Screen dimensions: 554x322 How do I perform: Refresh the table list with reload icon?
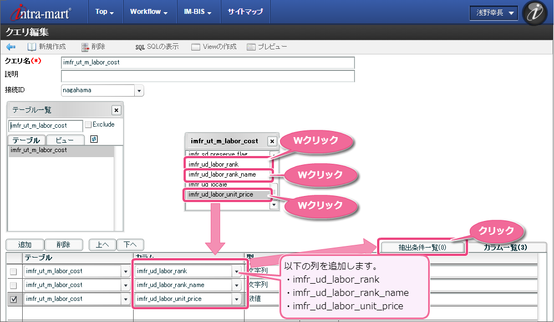[94, 139]
